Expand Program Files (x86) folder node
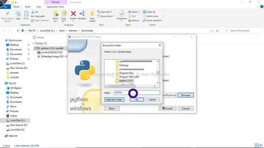This screenshot has width=264, height=148. (113, 77)
